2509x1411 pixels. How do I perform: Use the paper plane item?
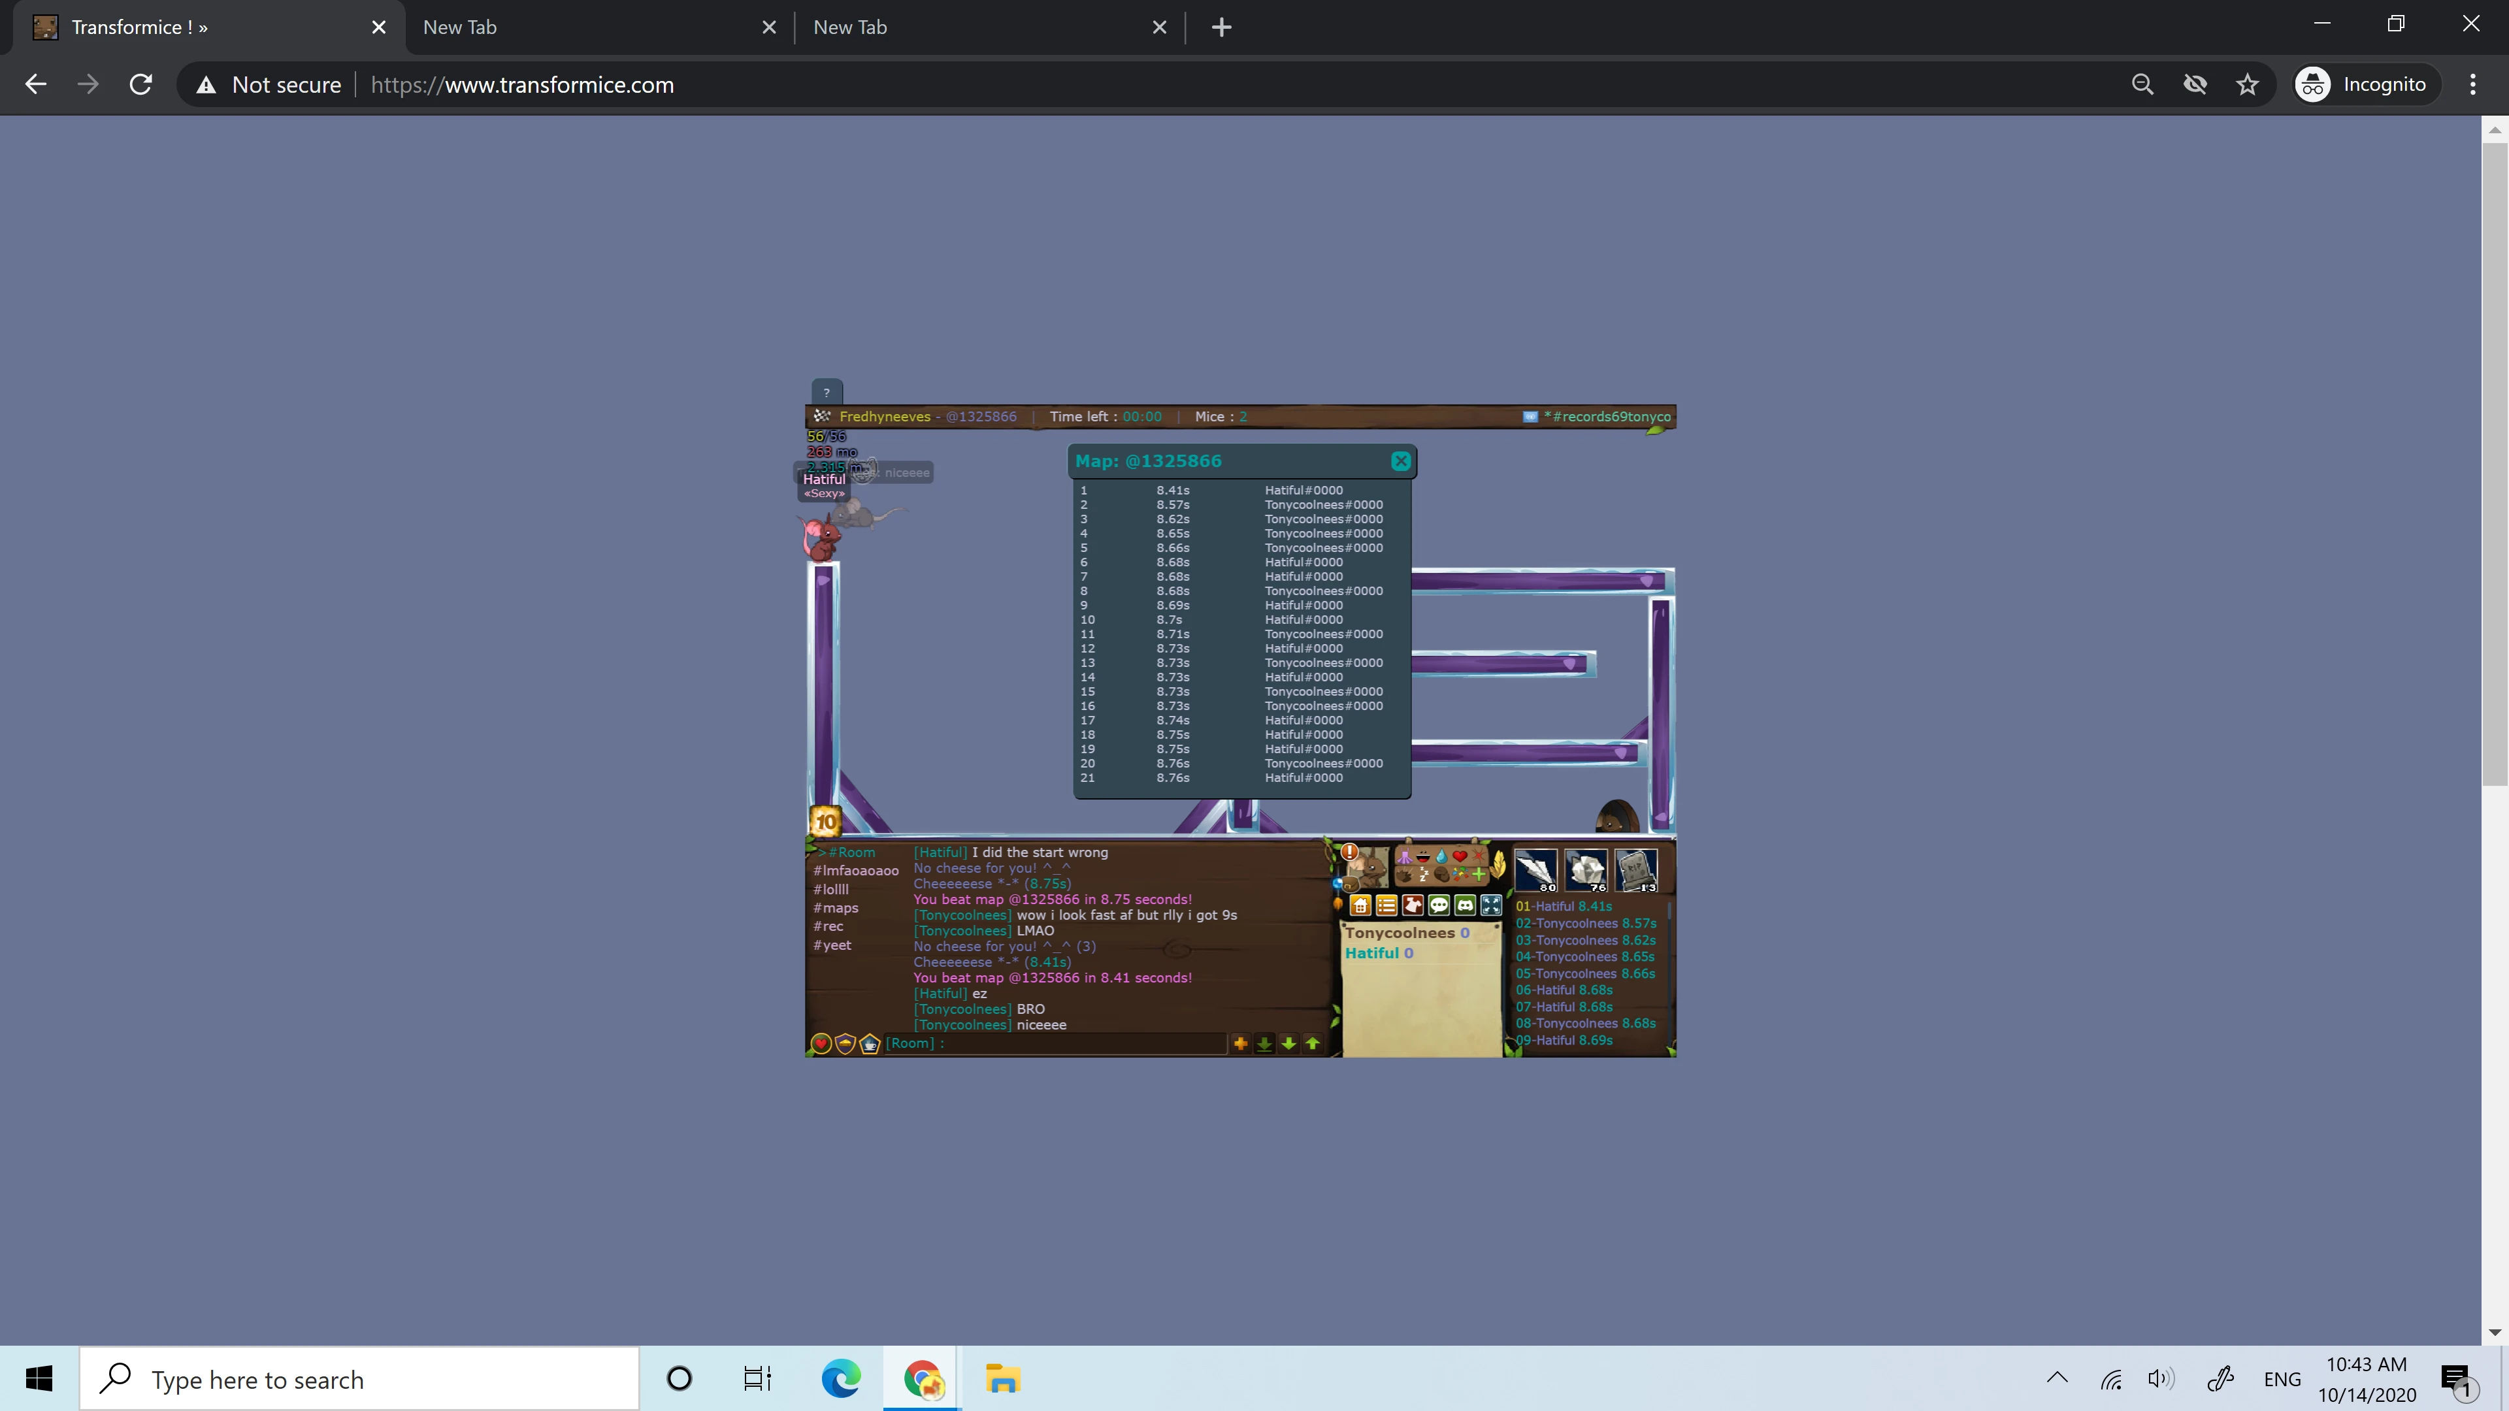click(x=1536, y=869)
